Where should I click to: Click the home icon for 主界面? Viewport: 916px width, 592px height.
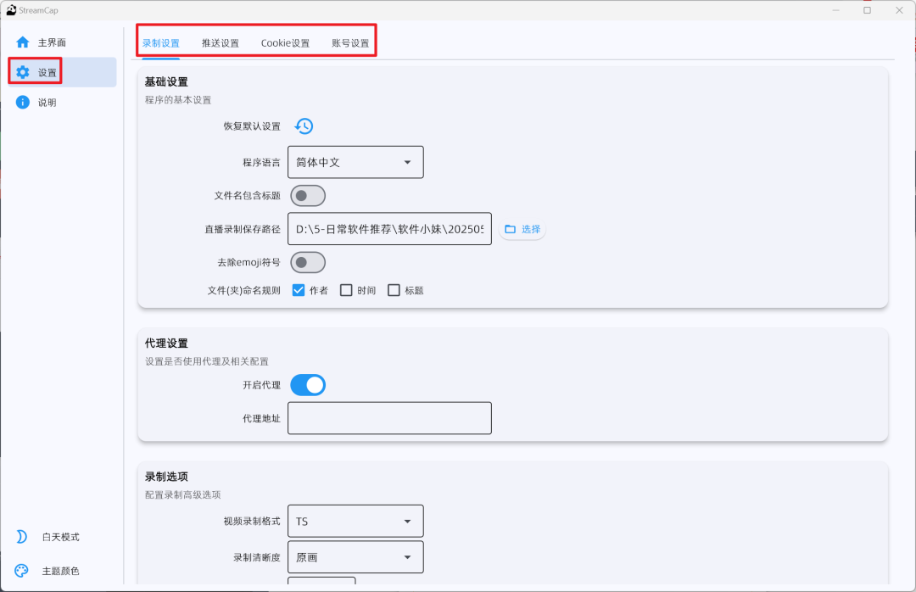[x=23, y=42]
